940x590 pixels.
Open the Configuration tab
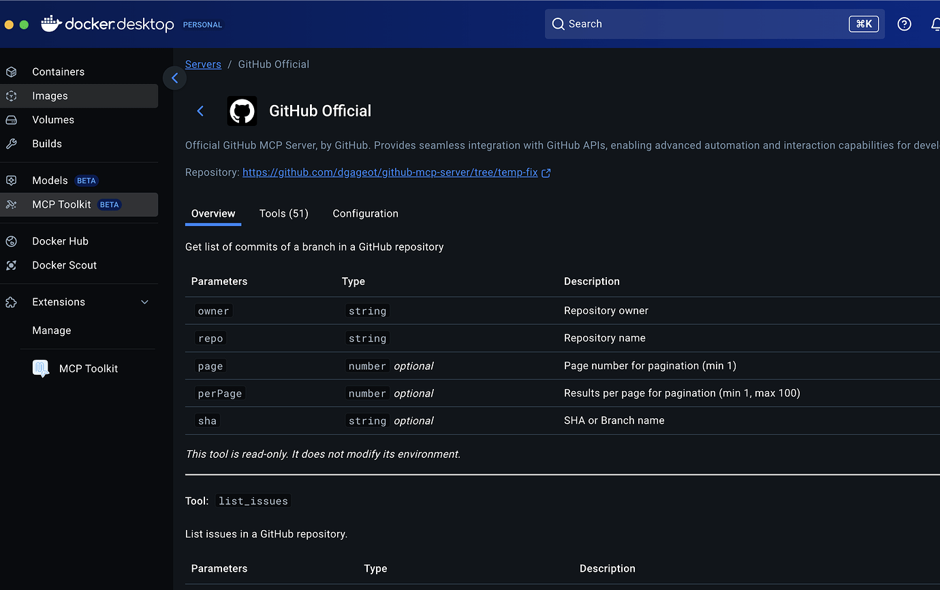[365, 213]
